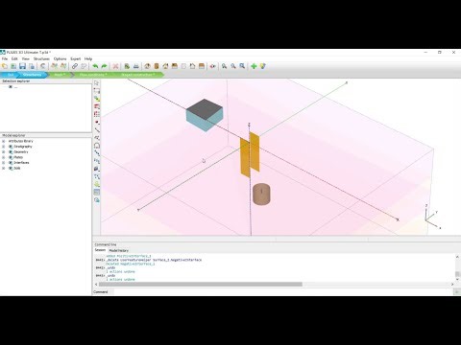Click the command line horizontal scrollbar
The image size is (461, 345).
point(201,284)
